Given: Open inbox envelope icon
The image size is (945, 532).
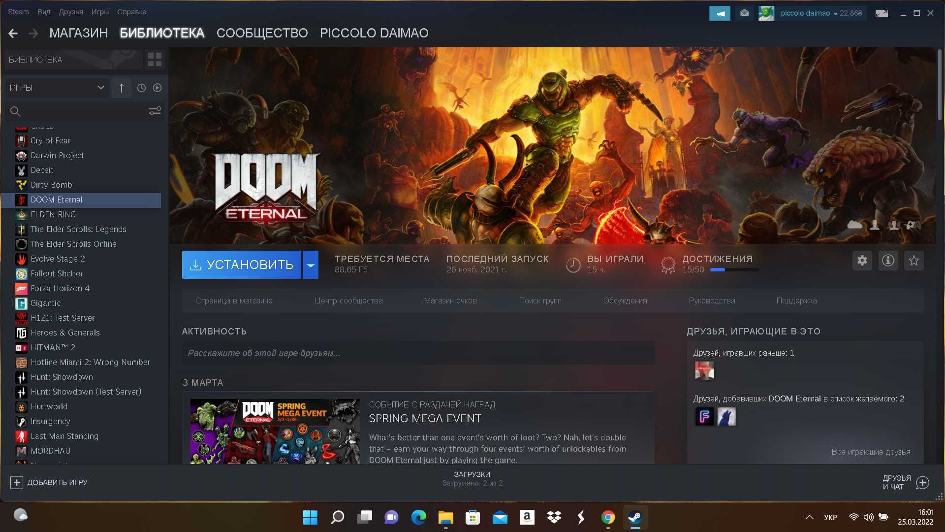Looking at the screenshot, I should click(x=744, y=13).
